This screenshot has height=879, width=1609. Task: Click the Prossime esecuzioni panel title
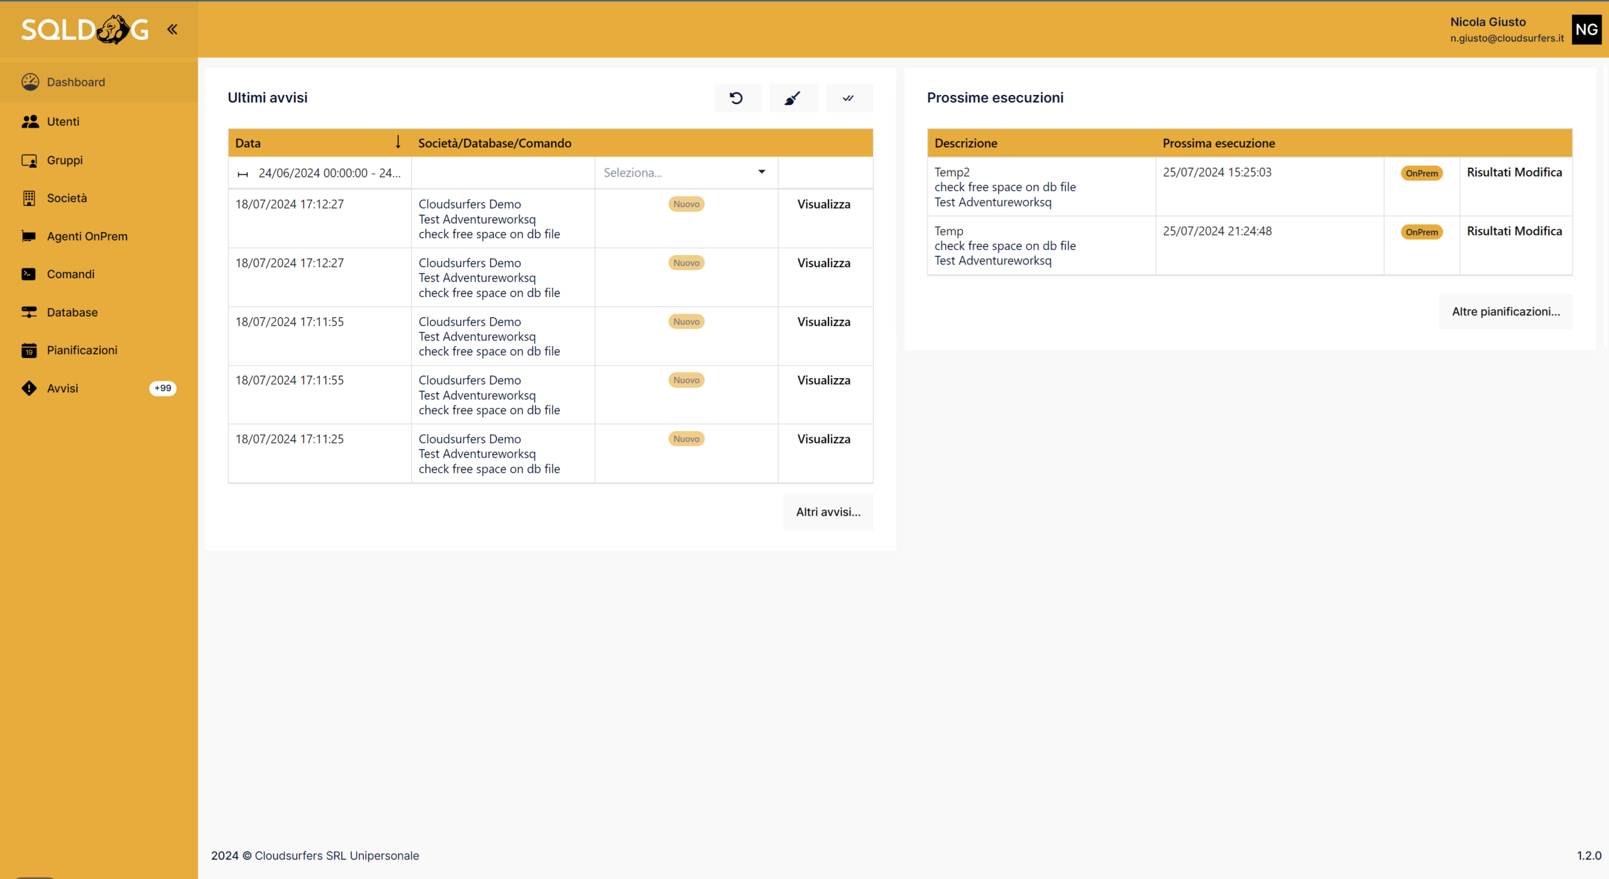click(995, 97)
